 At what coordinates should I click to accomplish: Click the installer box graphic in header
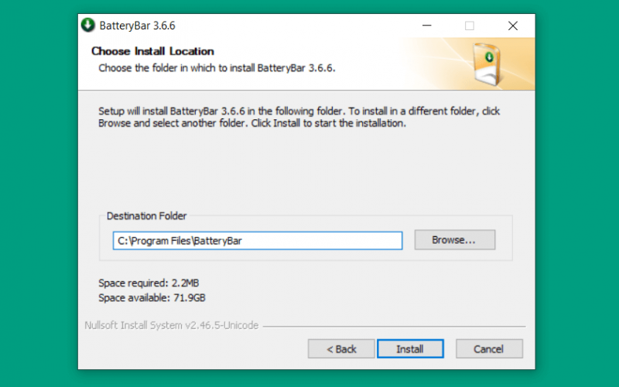tap(487, 64)
